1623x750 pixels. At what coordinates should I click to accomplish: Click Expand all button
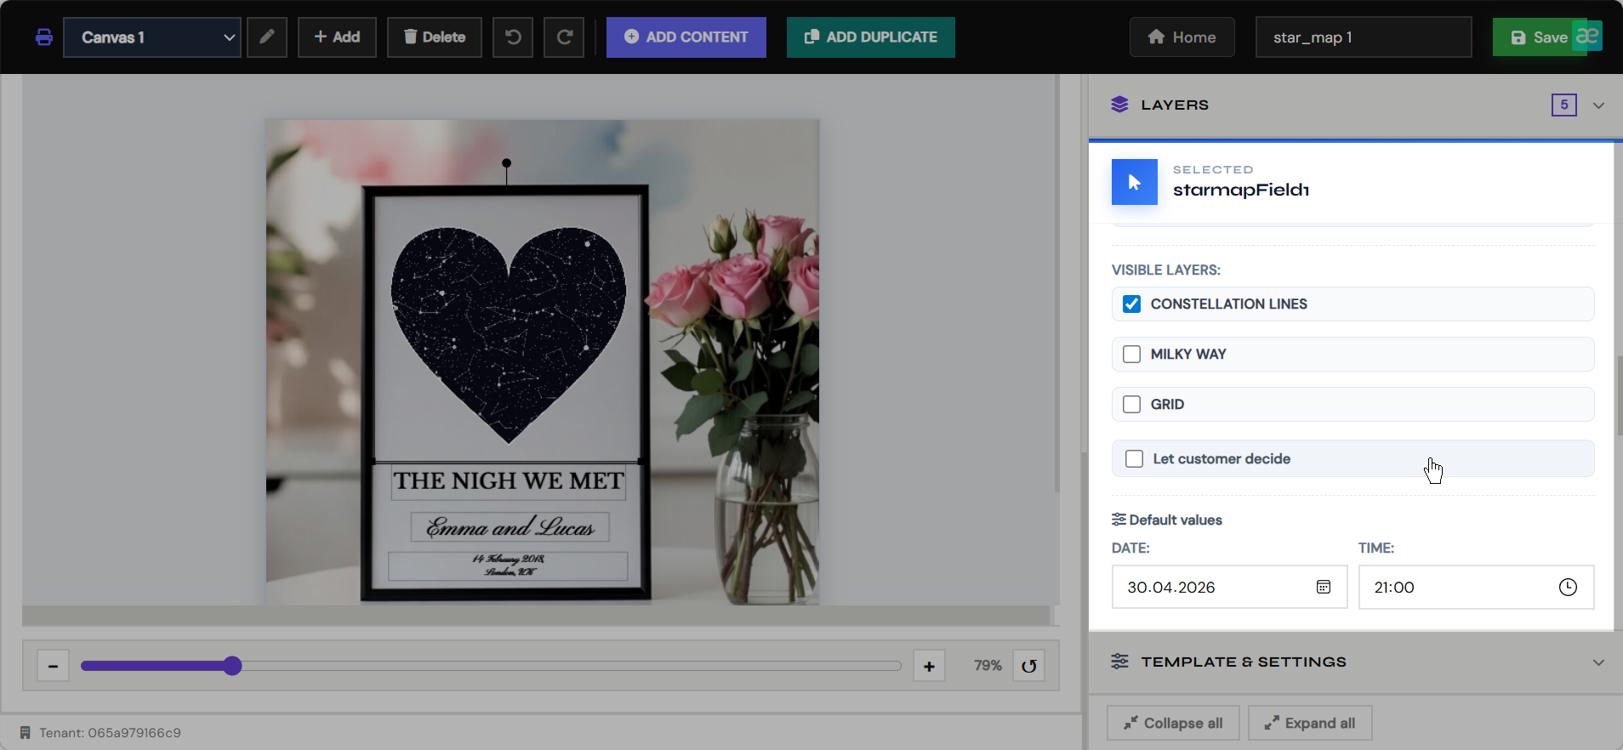click(1310, 723)
